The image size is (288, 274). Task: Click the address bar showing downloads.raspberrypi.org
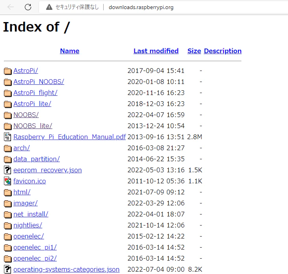click(141, 7)
